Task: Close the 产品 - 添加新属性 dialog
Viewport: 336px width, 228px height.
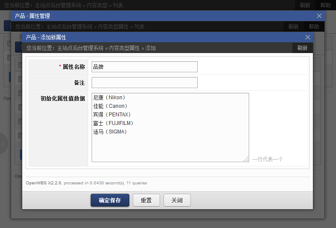Action: [x=307, y=37]
